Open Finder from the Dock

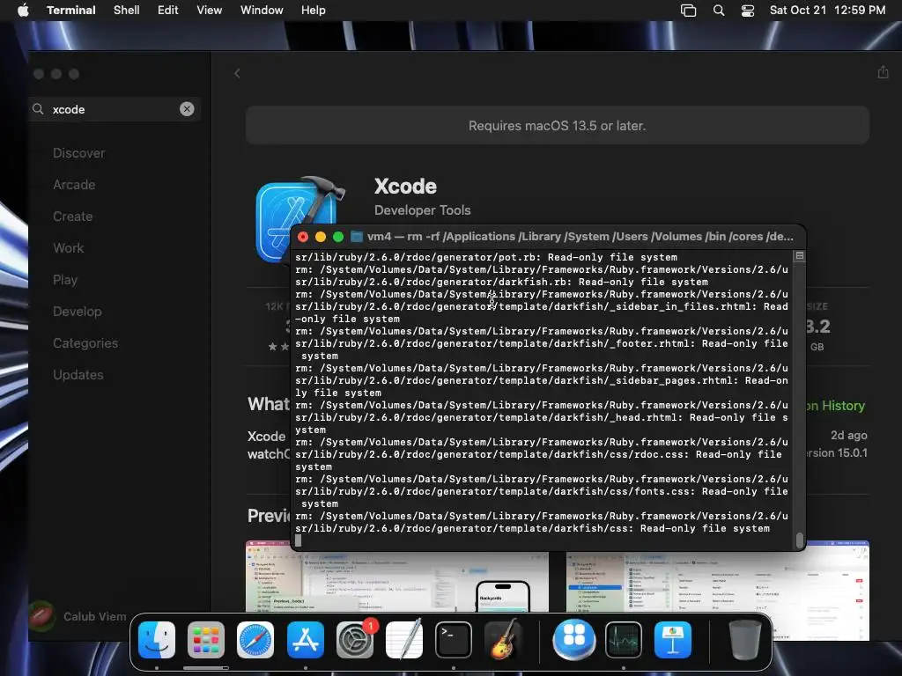[x=157, y=640]
